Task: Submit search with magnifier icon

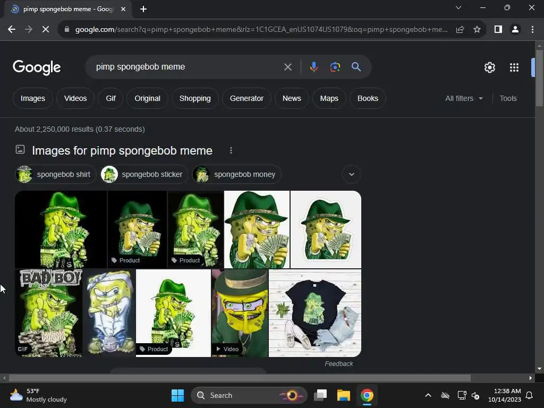Action: pyautogui.click(x=356, y=66)
